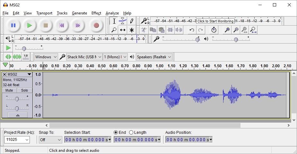Image resolution: width=297 pixels, height=154 pixels.
Task: Start recording with the Record button
Action: [x=96, y=25]
